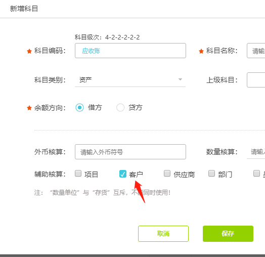Click the 项目 label text

pos(92,175)
